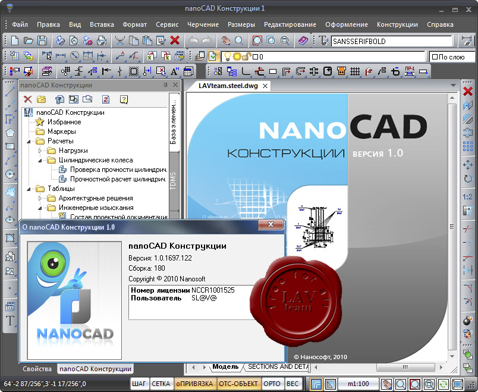This screenshot has height=392, width=478.
Task: Click the horizontal scrollbar thumb
Action: (405, 367)
